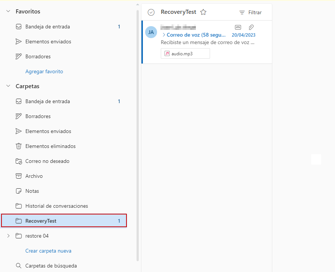335x272 pixels.
Task: Click the JA sender avatar
Action: click(x=151, y=32)
